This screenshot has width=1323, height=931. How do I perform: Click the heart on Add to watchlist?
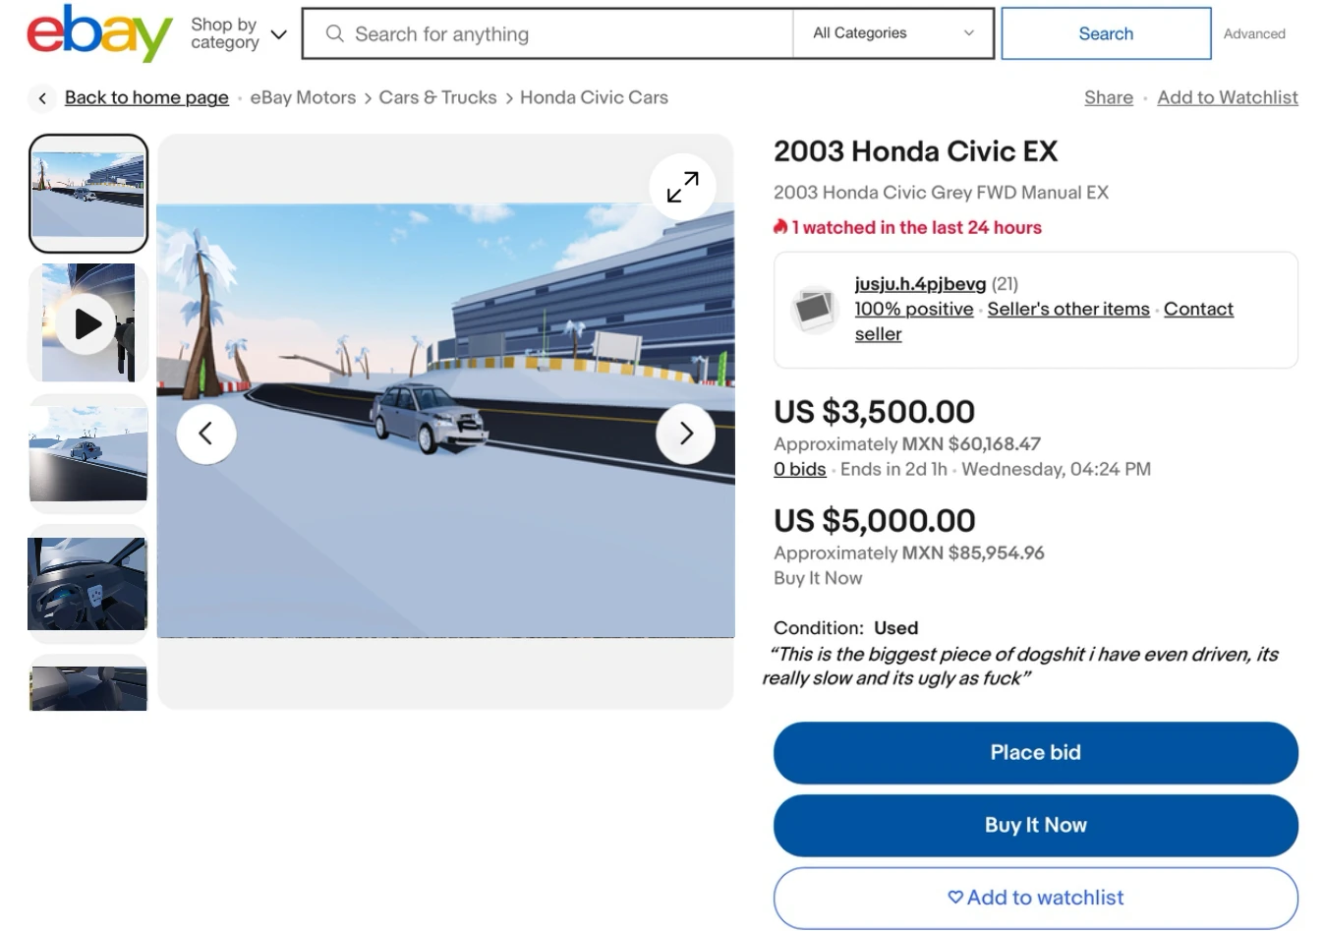pyautogui.click(x=953, y=898)
